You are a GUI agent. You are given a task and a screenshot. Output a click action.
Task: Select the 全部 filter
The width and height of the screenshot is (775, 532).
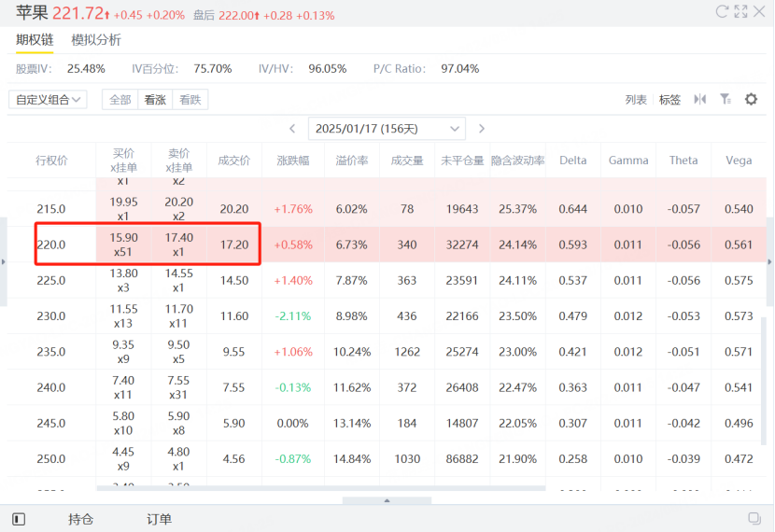pos(120,100)
